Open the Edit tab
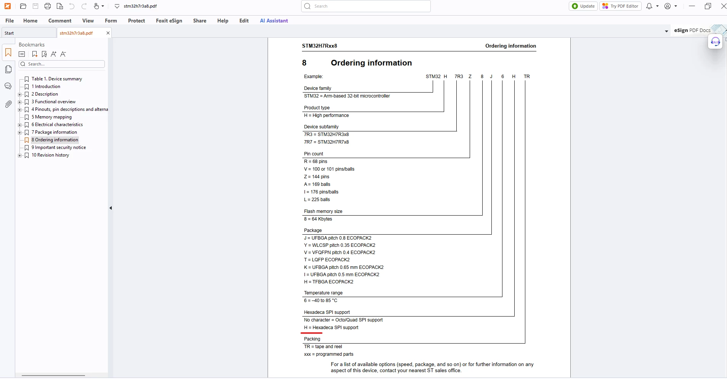The width and height of the screenshot is (727, 379). point(244,21)
